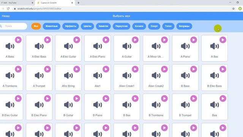
Task: Play preview of A Bass sound
Action: pyautogui.click(x=18, y=40)
